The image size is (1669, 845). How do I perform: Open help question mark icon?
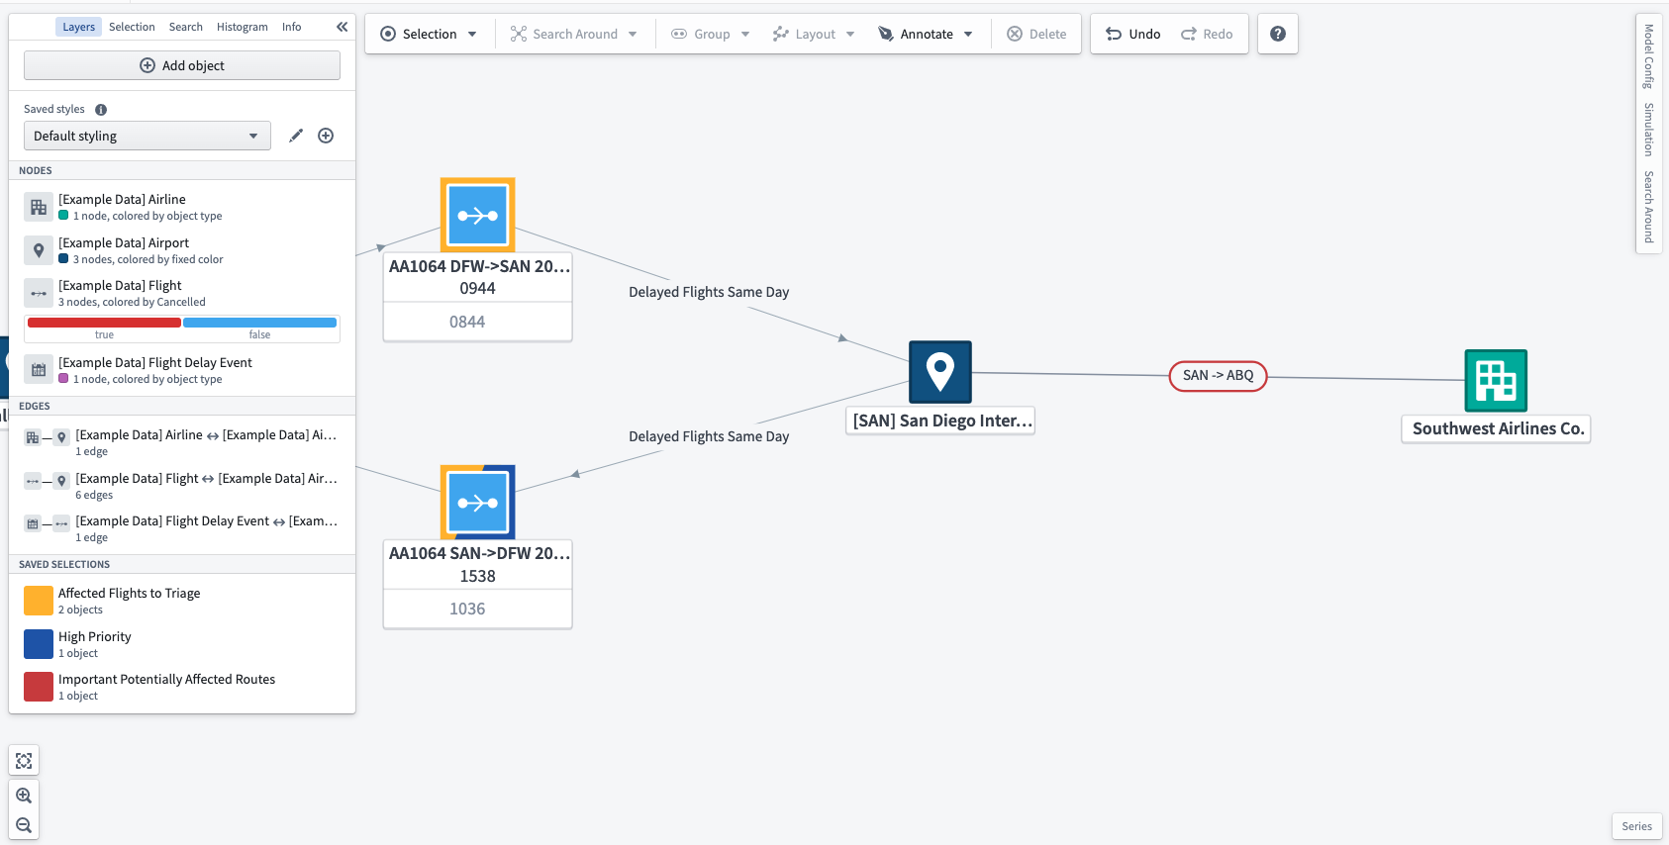(x=1278, y=34)
